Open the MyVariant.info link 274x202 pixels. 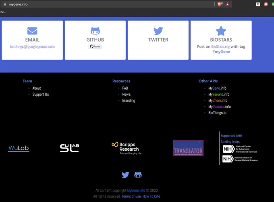pyautogui.click(x=219, y=95)
